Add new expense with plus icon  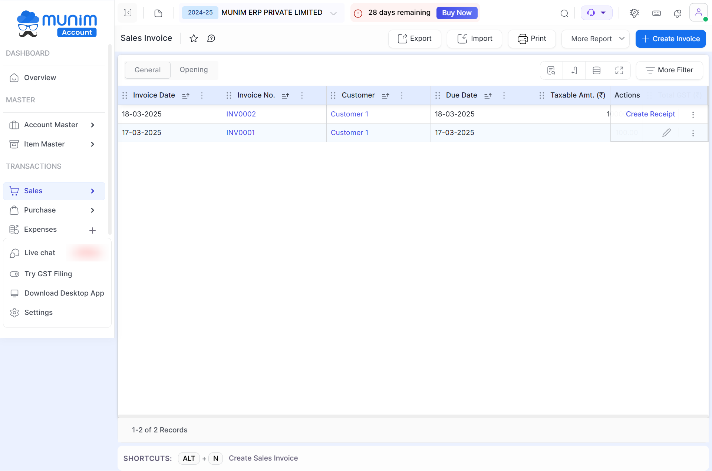[x=93, y=230]
